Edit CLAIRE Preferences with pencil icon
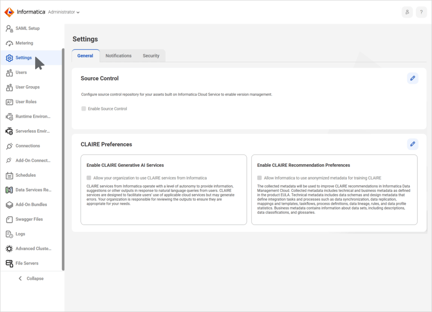The height and width of the screenshot is (312, 432). tap(413, 144)
